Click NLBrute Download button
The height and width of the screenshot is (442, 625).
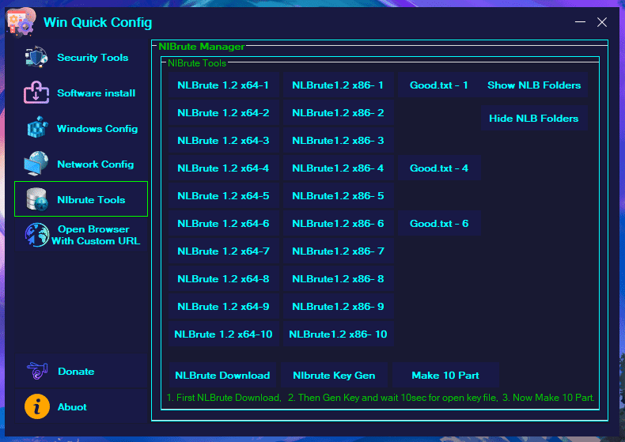(x=222, y=375)
